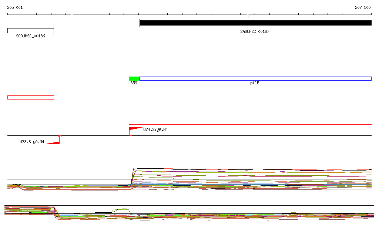Click the 207 500 end position label

(x=363, y=7)
